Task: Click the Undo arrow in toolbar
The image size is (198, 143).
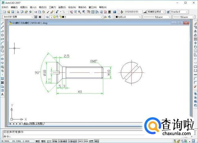Action: click(58, 12)
